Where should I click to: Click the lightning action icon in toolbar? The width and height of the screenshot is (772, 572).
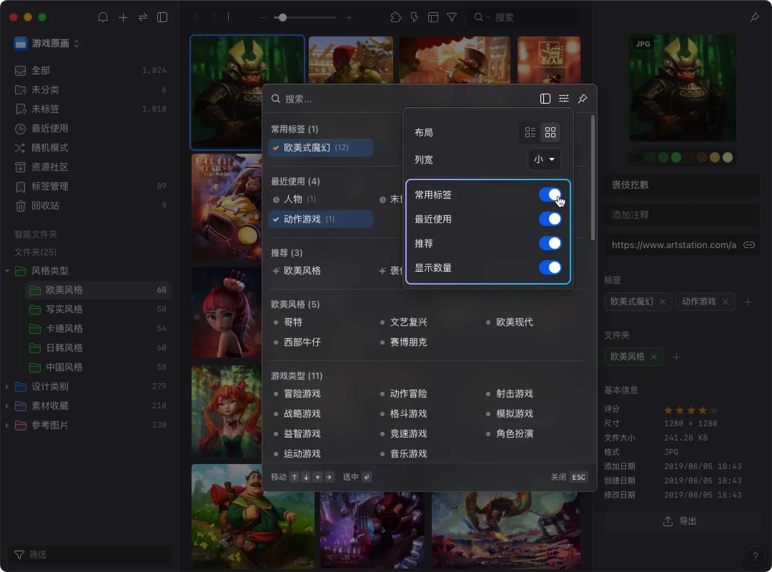pyautogui.click(x=414, y=17)
